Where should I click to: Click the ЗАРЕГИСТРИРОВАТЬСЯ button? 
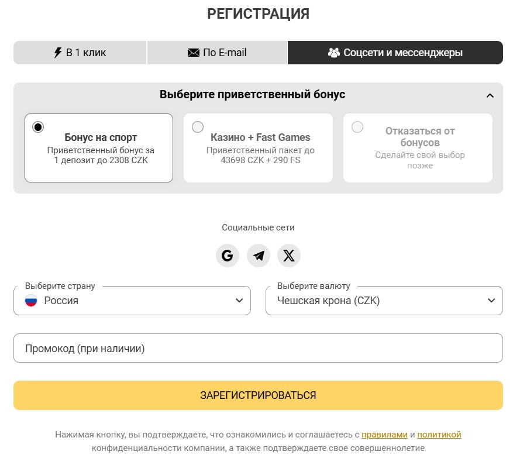click(256, 395)
